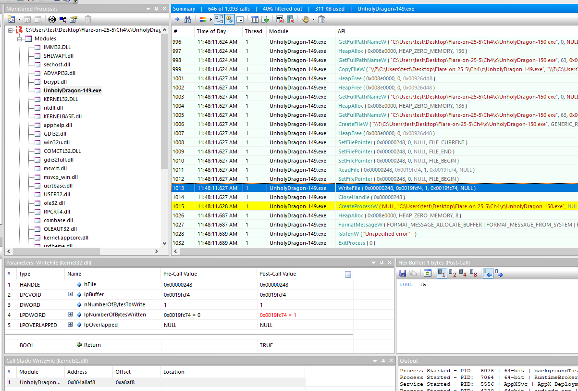This screenshot has height=391, width=578.
Task: Open the Parameters panel menu chevron
Action: (x=373, y=262)
